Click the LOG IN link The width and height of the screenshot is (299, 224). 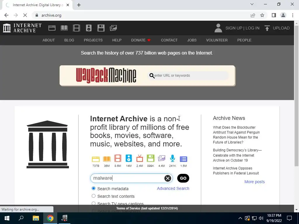coord(252,28)
